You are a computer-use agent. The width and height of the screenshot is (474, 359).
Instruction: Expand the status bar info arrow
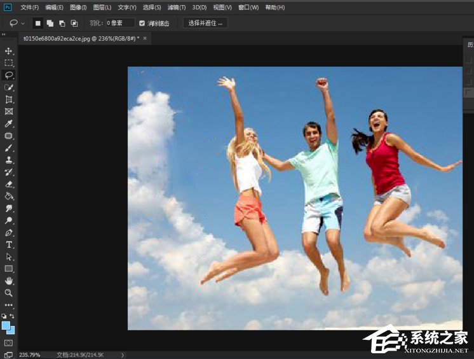tap(122, 355)
